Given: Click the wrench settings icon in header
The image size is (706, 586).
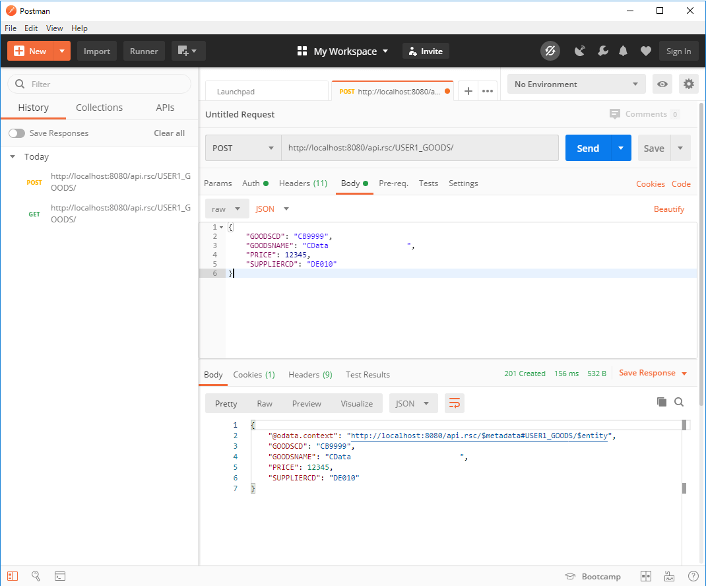Looking at the screenshot, I should 602,51.
